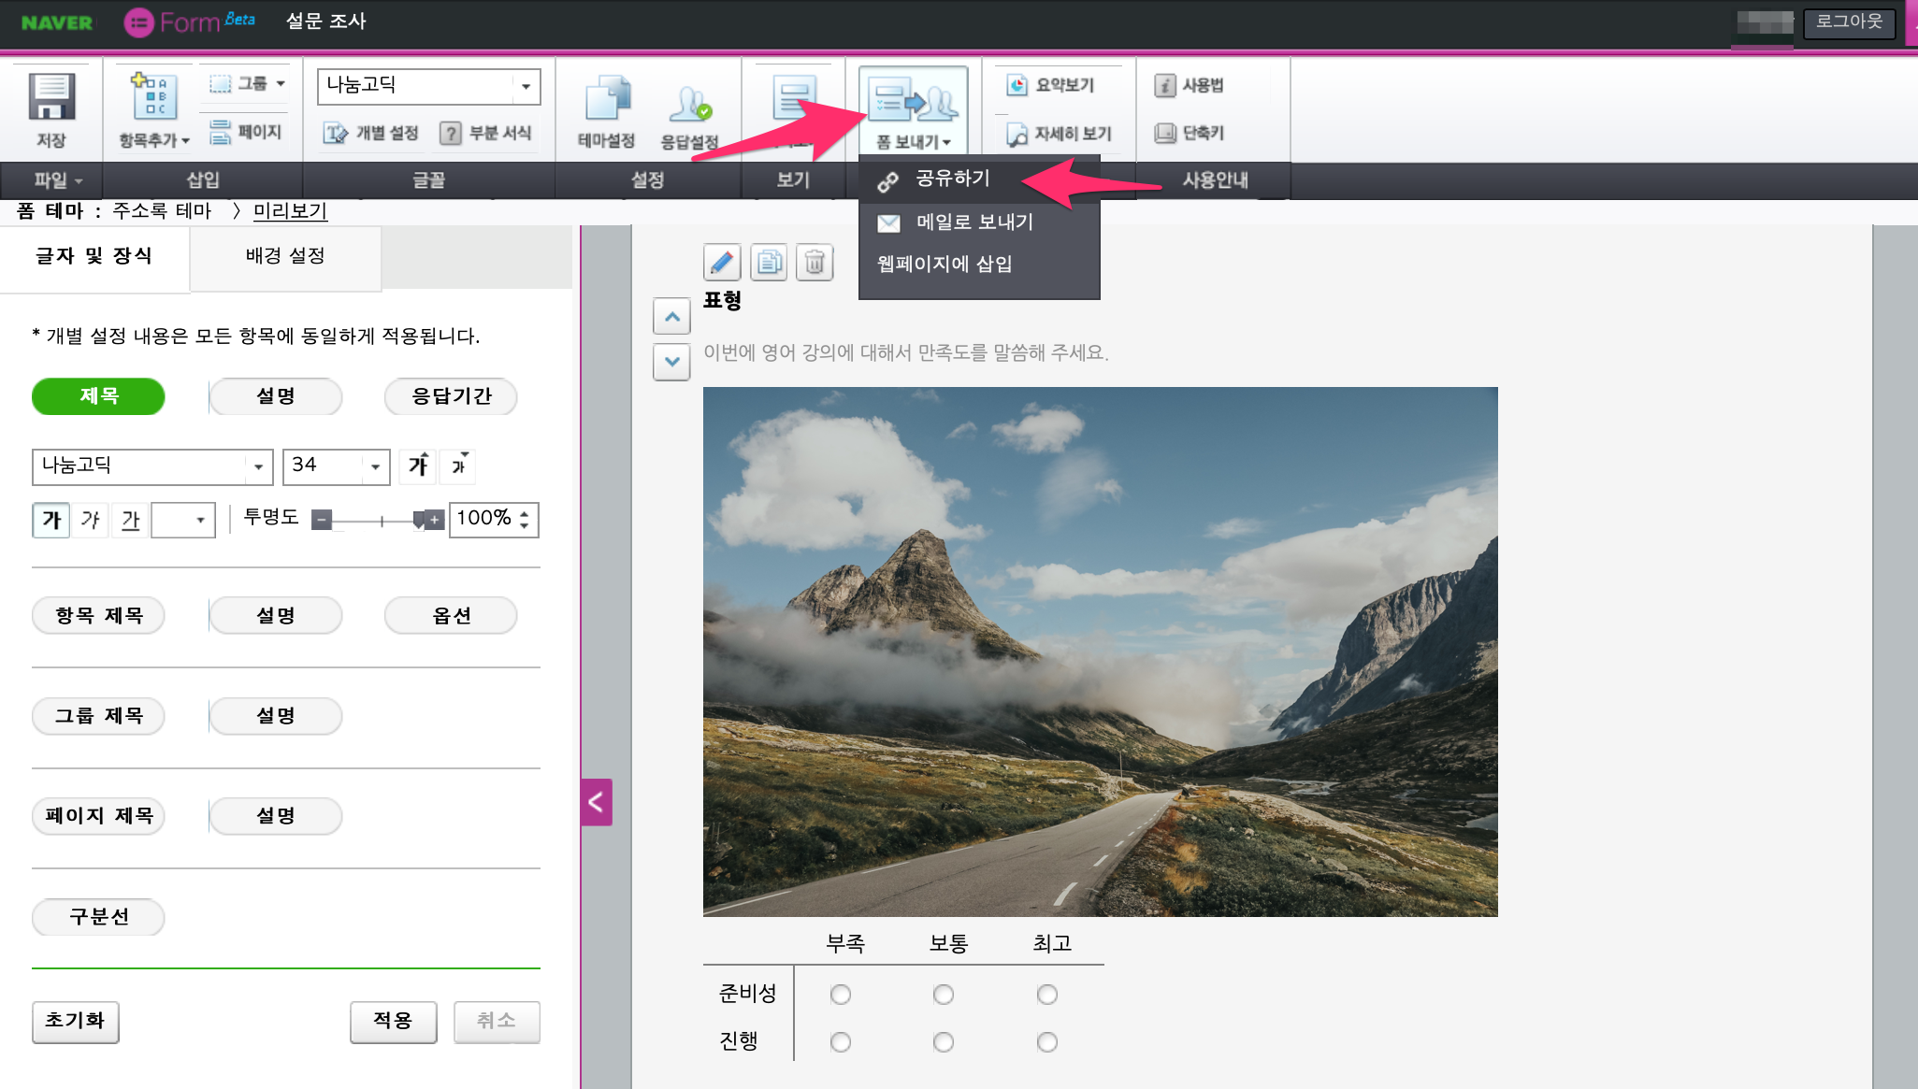The image size is (1918, 1089).
Task: Select 보통 radio for 진행 row
Action: (x=944, y=1041)
